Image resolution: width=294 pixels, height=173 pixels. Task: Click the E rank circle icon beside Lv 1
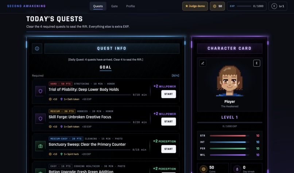coord(274,6)
